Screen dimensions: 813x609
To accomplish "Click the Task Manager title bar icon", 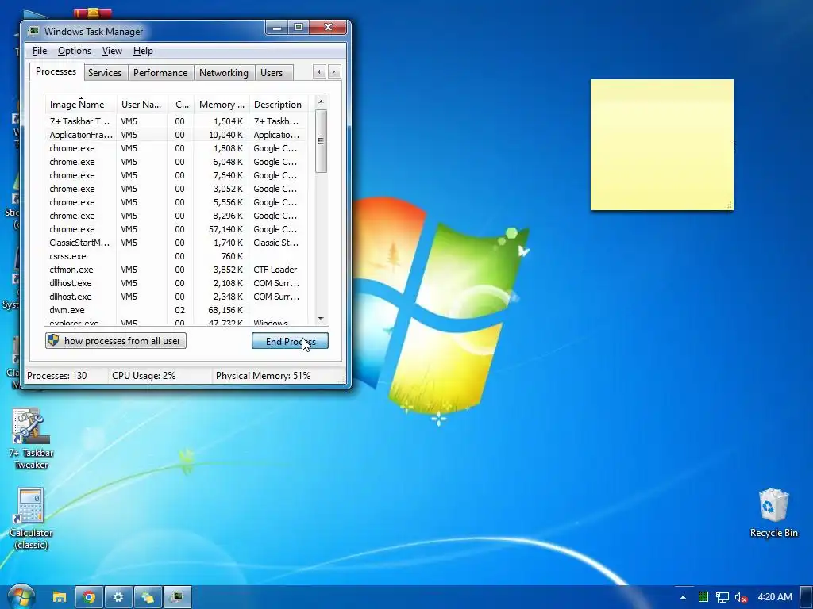I will pyautogui.click(x=33, y=31).
